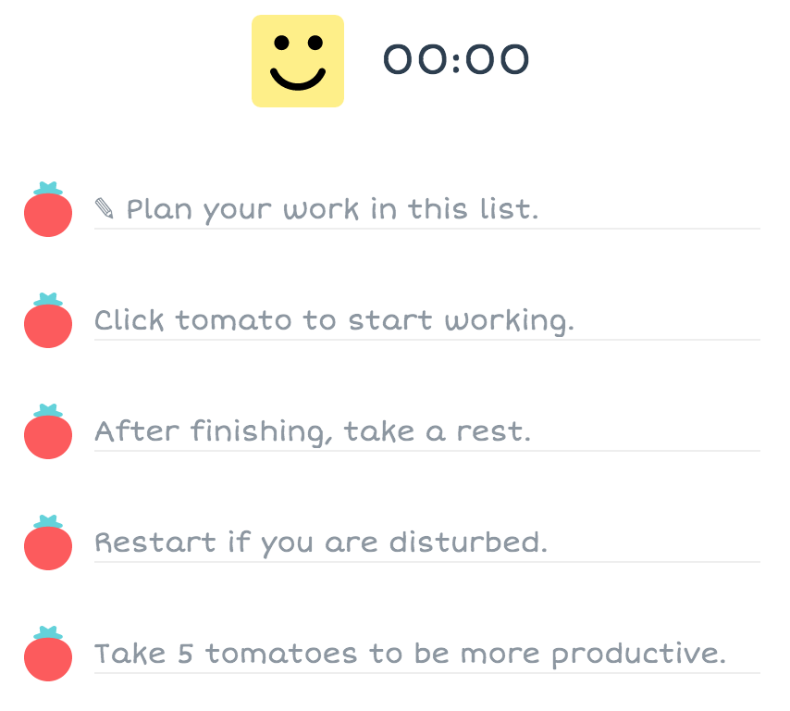The width and height of the screenshot is (790, 711).
Task: Click the 00:00 timer display
Action: click(456, 61)
